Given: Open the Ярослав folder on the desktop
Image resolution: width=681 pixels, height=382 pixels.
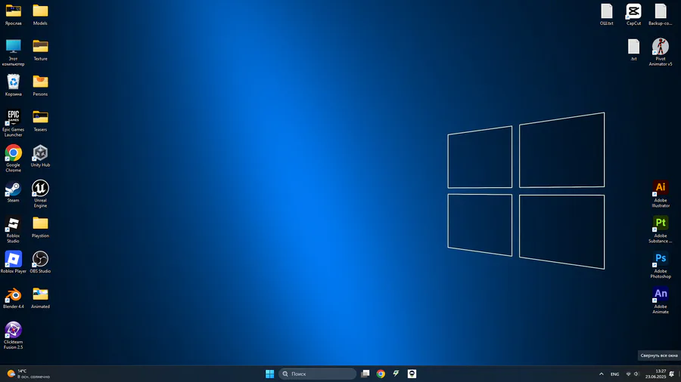Looking at the screenshot, I should pos(13,15).
